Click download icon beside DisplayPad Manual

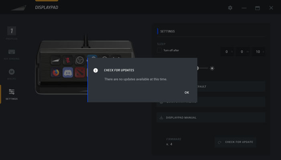[x=161, y=117]
